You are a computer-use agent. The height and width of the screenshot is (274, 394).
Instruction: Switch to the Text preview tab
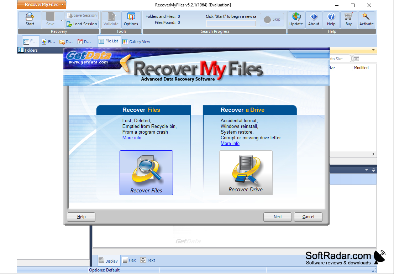click(x=148, y=260)
